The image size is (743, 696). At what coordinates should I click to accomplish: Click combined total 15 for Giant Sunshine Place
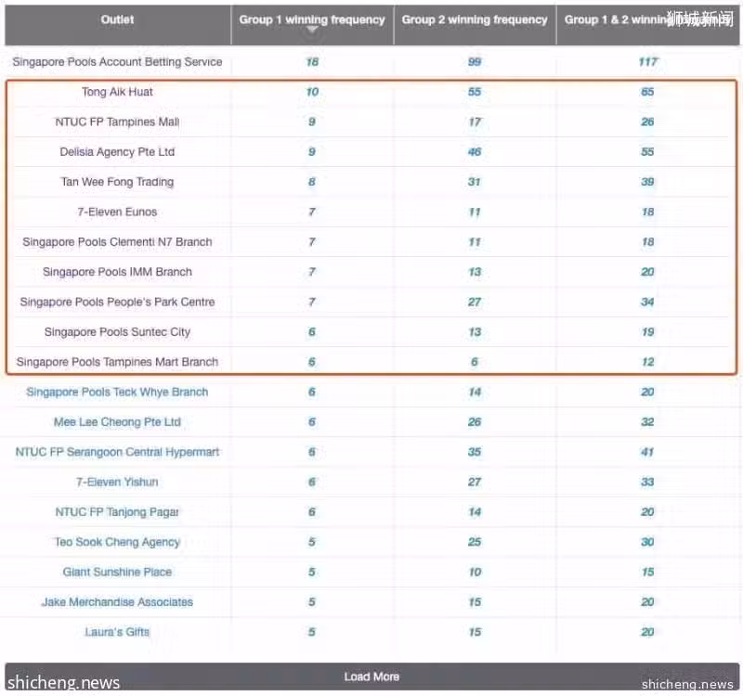pyautogui.click(x=647, y=573)
